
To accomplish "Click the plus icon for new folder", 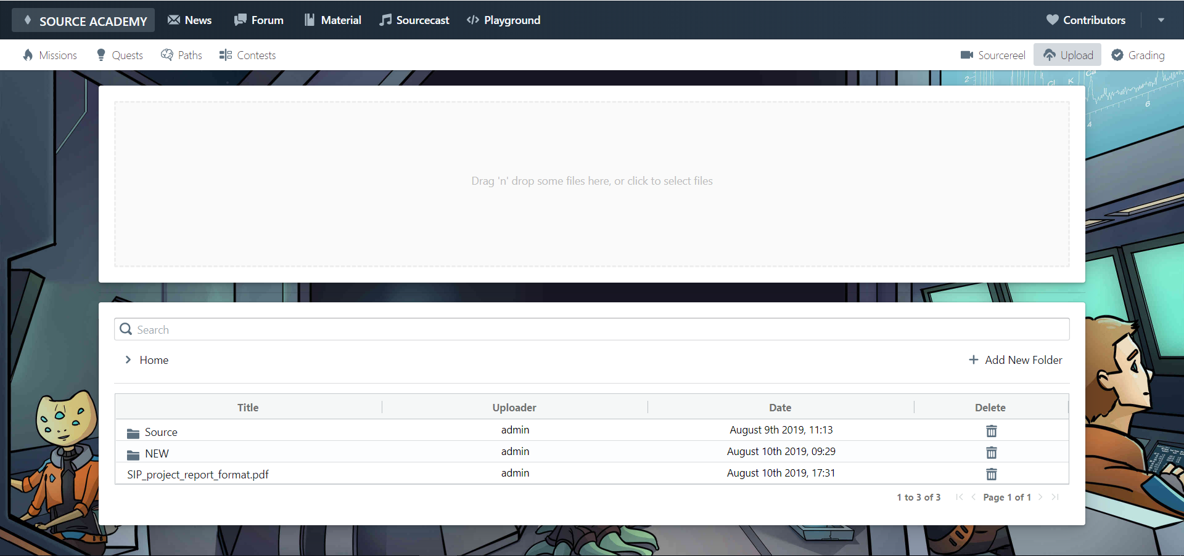I will coord(974,360).
